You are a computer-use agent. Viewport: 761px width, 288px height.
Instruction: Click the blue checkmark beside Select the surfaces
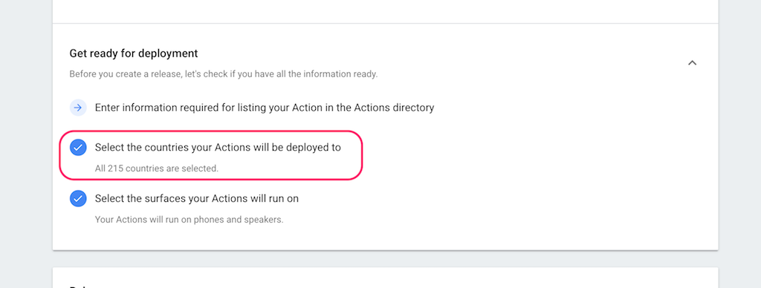click(78, 199)
